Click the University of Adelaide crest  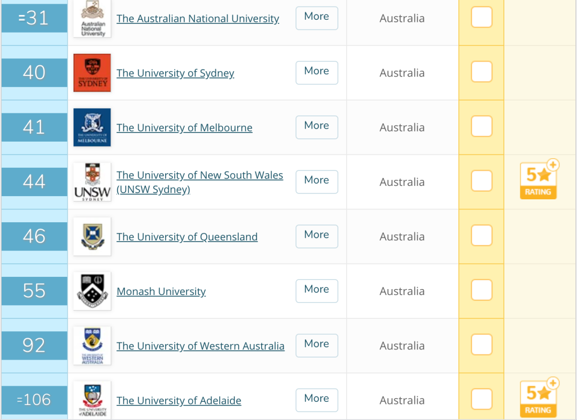[92, 400]
